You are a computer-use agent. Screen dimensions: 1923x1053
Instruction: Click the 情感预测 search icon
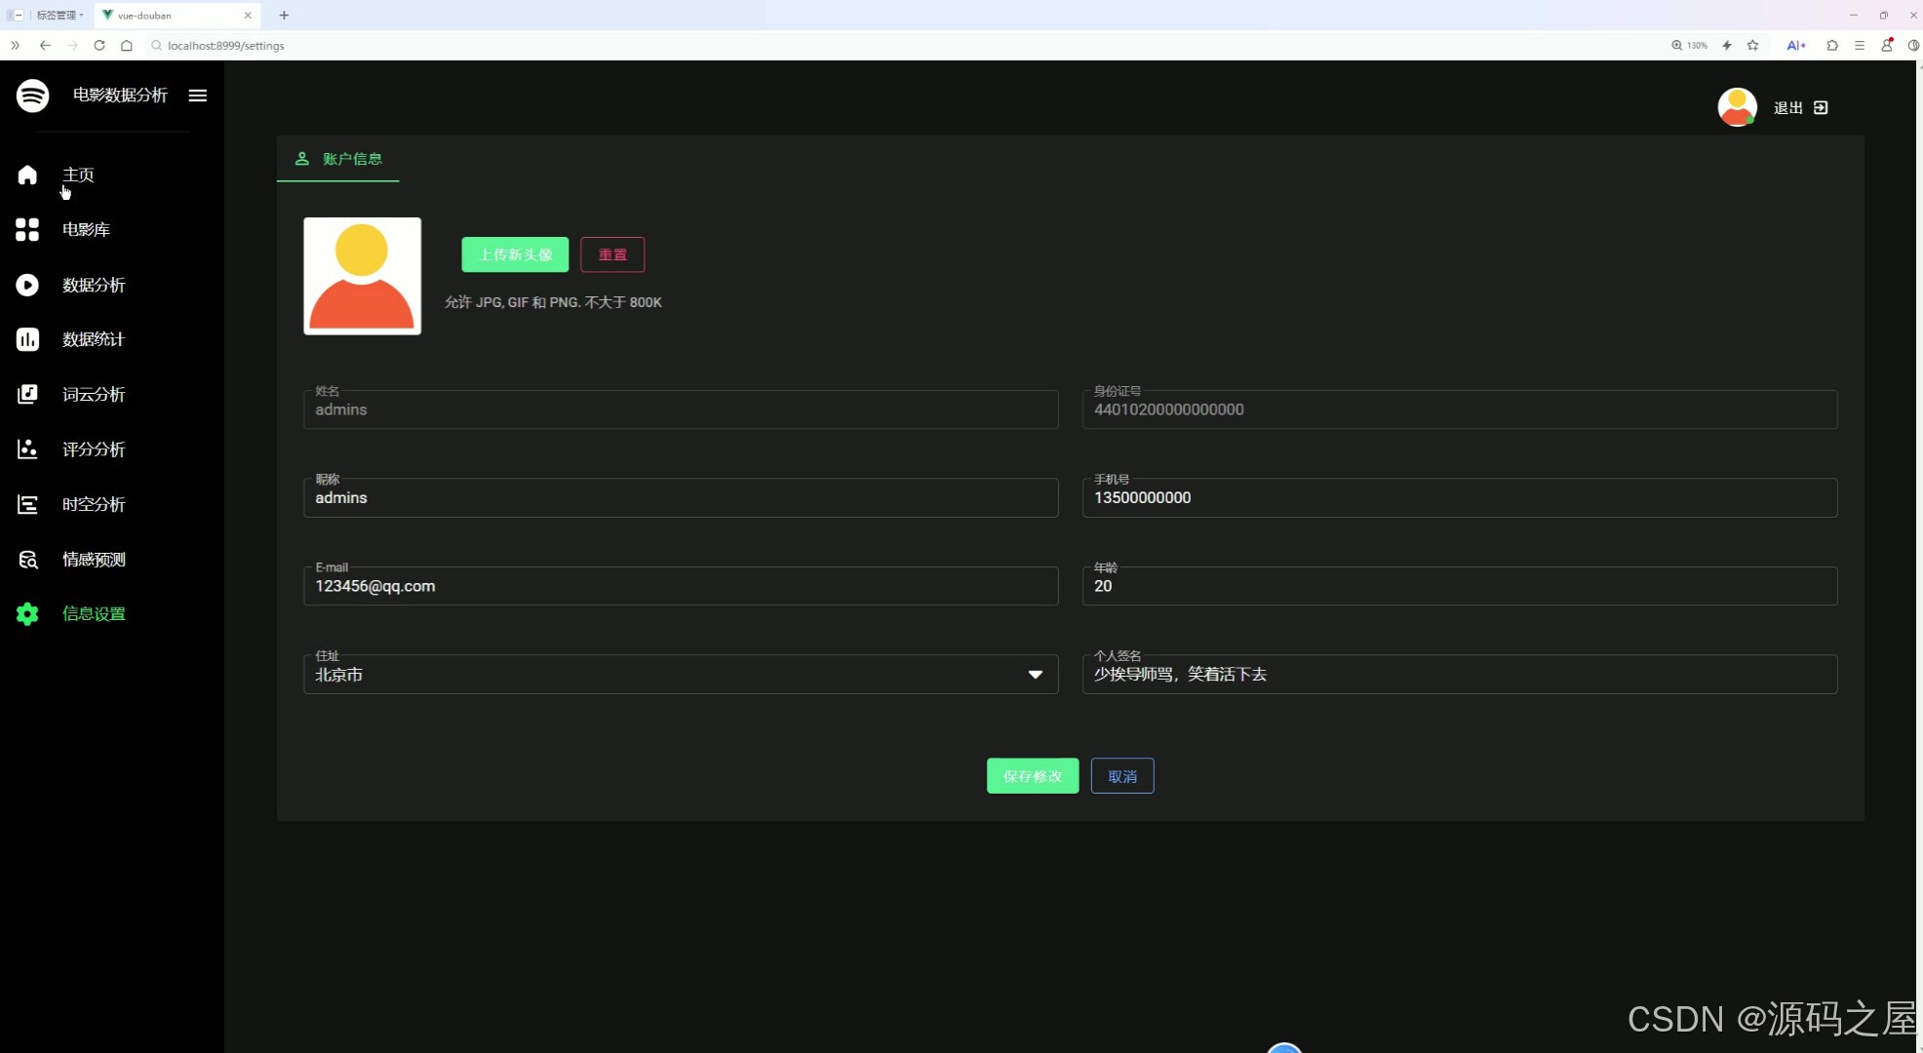coord(27,559)
